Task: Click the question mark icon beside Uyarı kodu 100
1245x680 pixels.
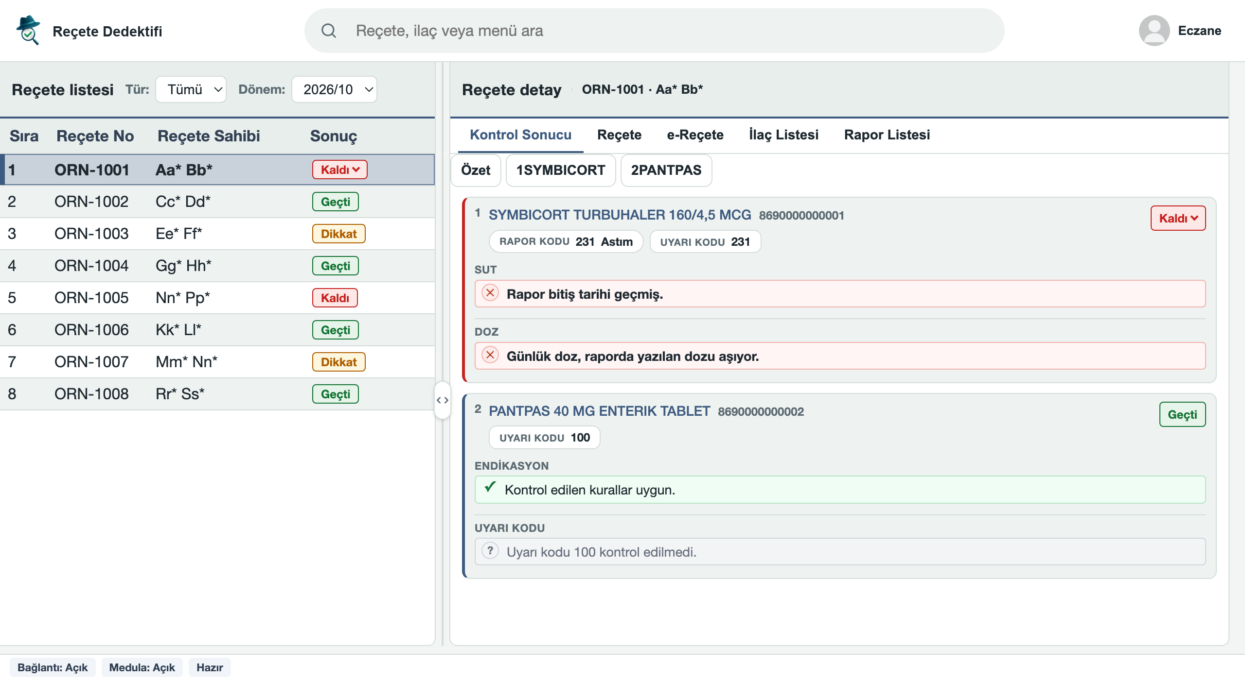Action: [x=490, y=550]
